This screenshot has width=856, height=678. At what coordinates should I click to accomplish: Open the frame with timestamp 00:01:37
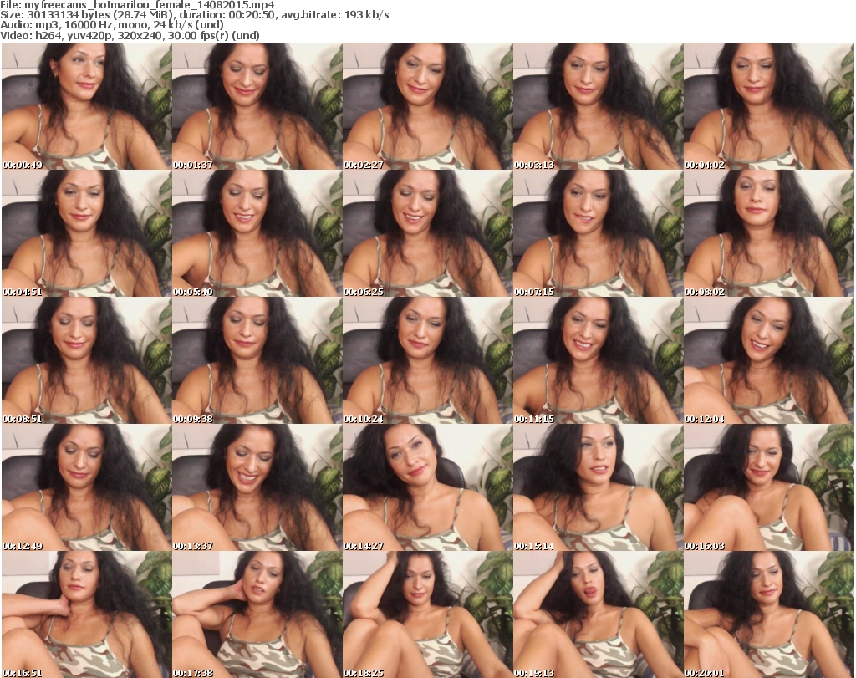pyautogui.click(x=257, y=106)
